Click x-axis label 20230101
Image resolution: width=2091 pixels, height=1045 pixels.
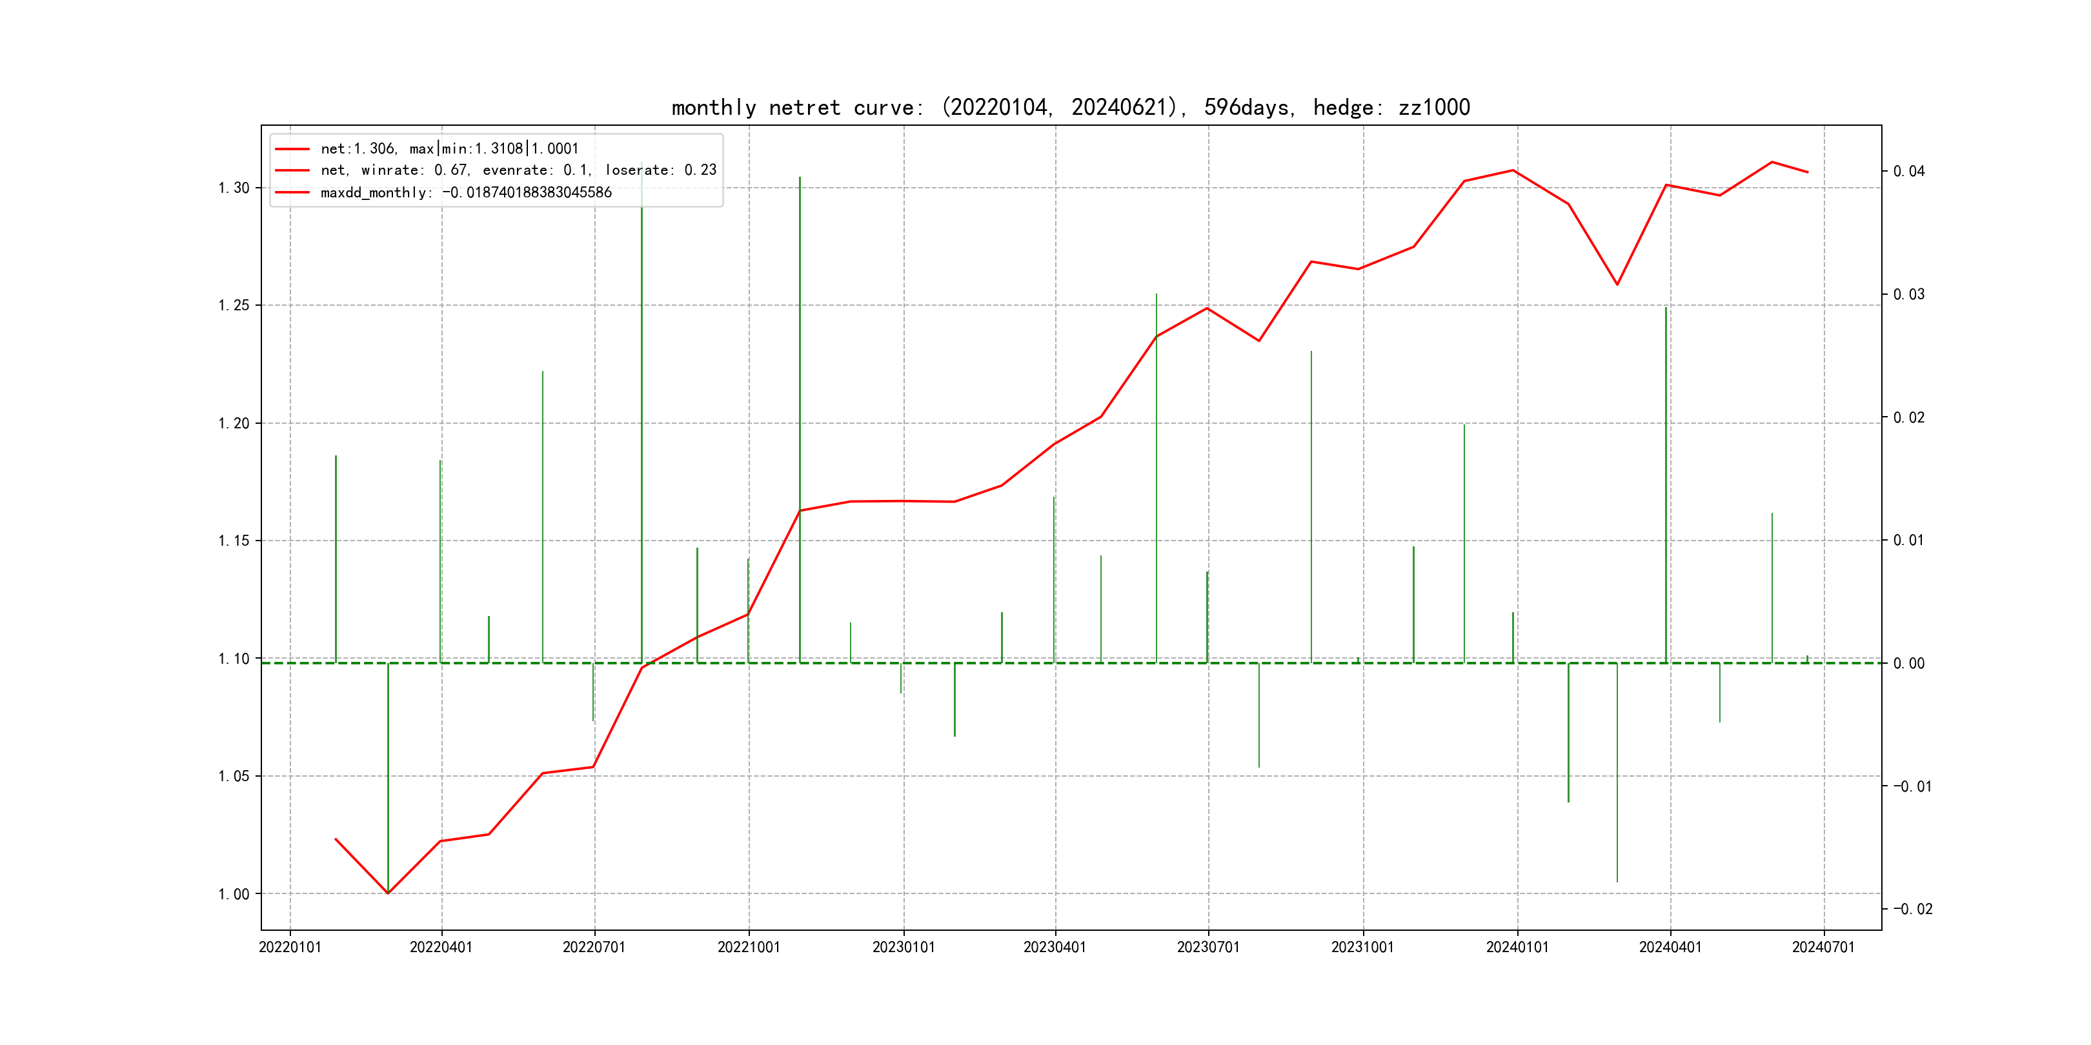(904, 947)
